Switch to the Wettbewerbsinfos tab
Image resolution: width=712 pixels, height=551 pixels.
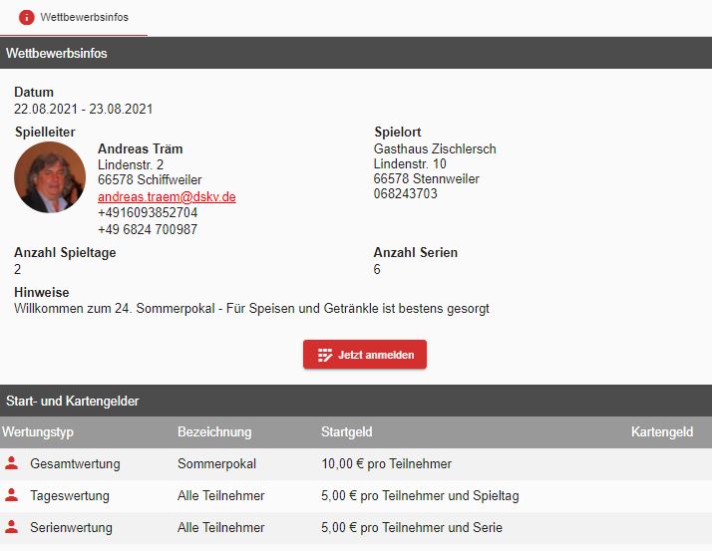click(x=74, y=18)
